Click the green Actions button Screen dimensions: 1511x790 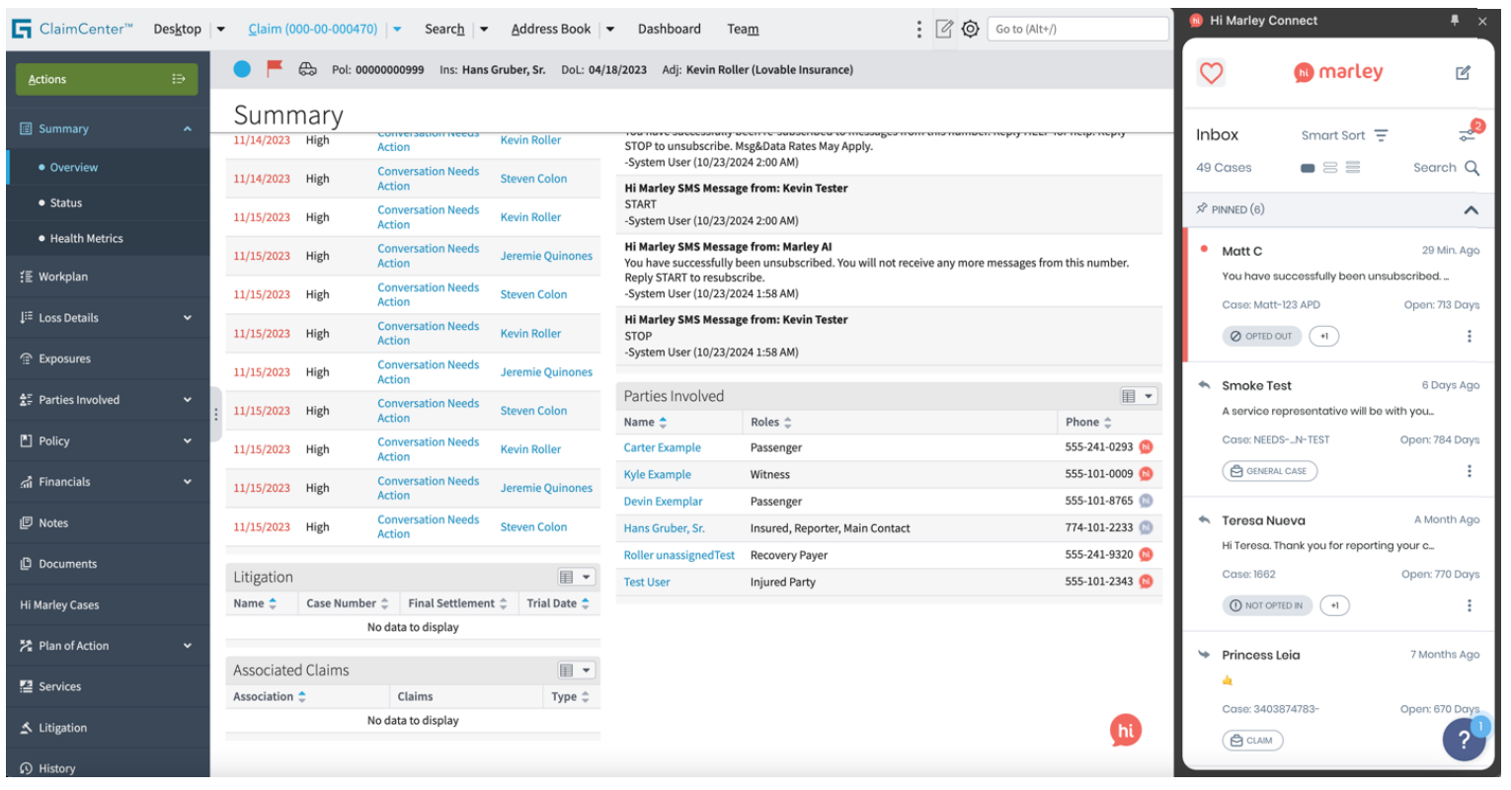point(107,79)
